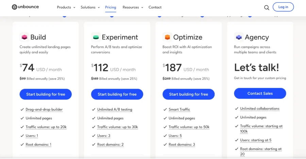
Task: Click Contact Sales on Agency plan
Action: [260, 93]
